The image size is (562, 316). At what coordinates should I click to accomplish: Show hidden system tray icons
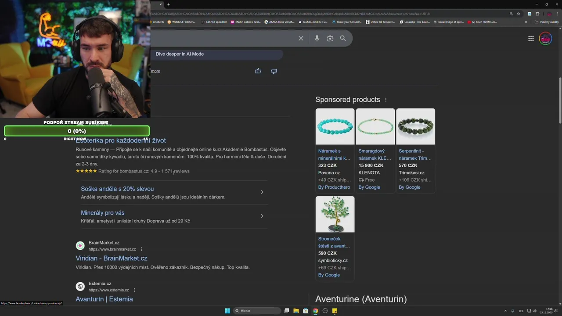pyautogui.click(x=505, y=311)
